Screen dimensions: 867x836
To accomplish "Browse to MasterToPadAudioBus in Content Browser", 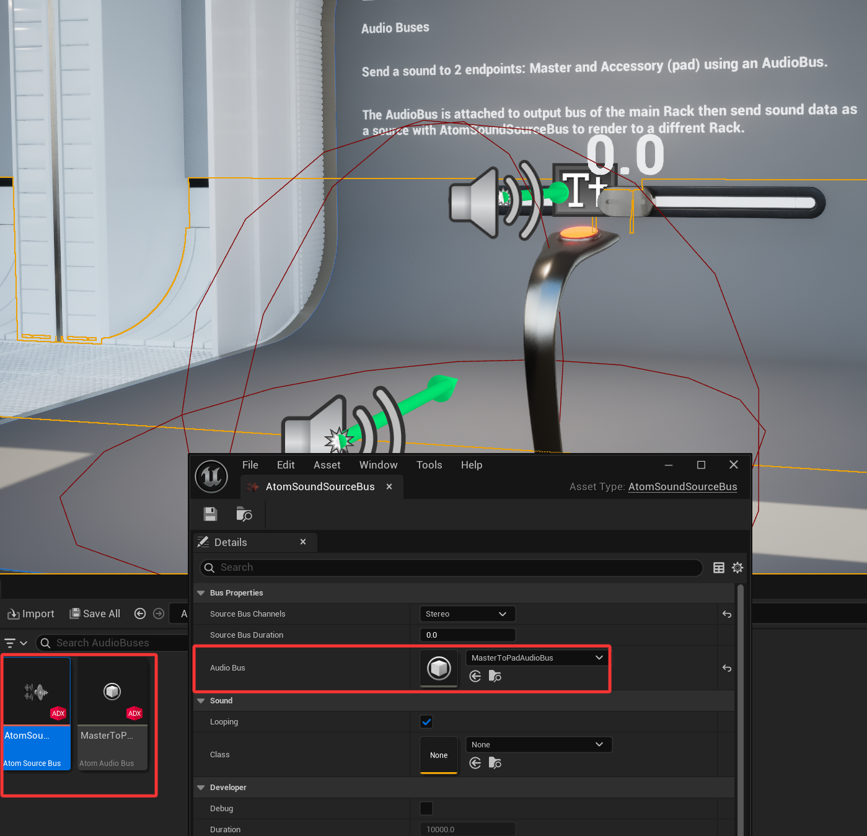I will coord(495,676).
